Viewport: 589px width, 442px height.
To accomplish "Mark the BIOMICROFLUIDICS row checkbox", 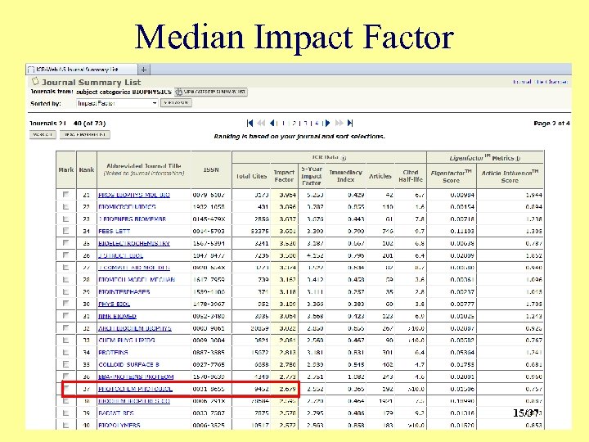I will click(65, 206).
